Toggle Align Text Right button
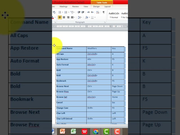Screen dimensions: 180x135 click(68, 17)
